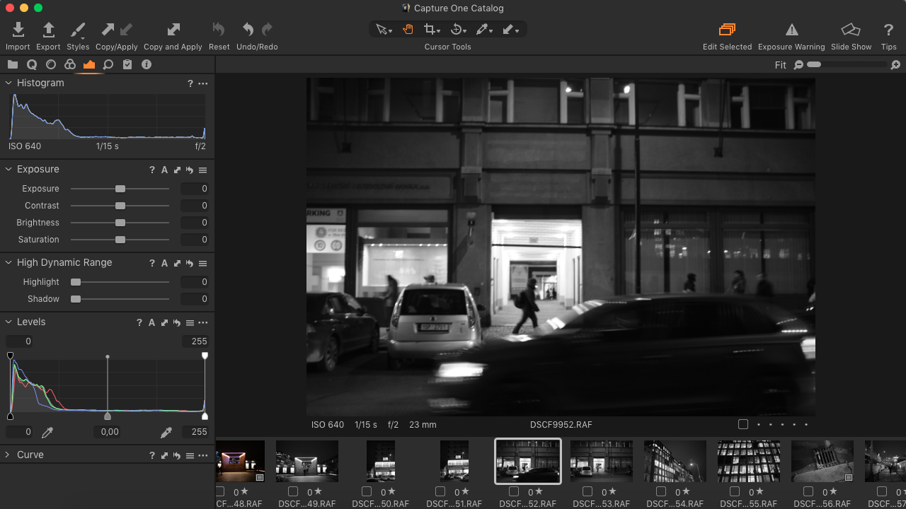This screenshot has width=906, height=509.
Task: Switch to the Quick tool tab
Action: 31,64
